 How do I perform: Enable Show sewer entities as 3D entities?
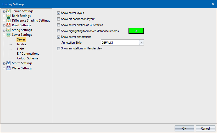pos(59,25)
